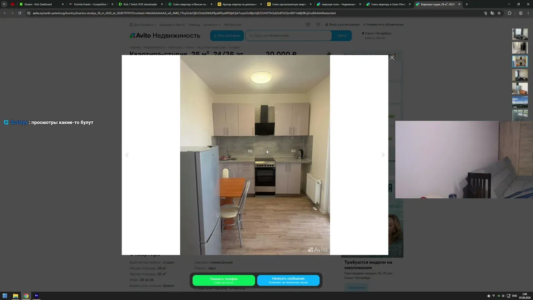Image resolution: width=533 pixels, height=300 pixels.
Task: Select the sky view thumbnail in the strip
Action: 520,102
